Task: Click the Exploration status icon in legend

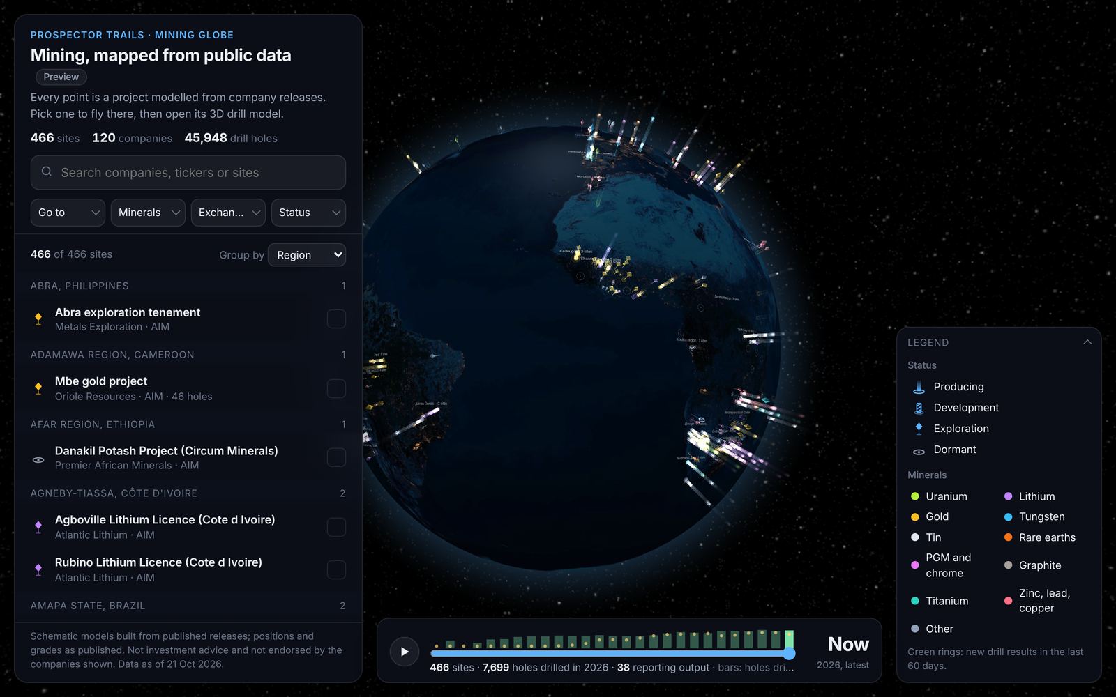Action: coord(919,429)
